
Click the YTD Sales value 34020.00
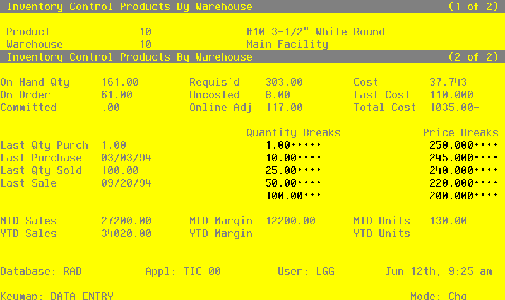click(126, 233)
